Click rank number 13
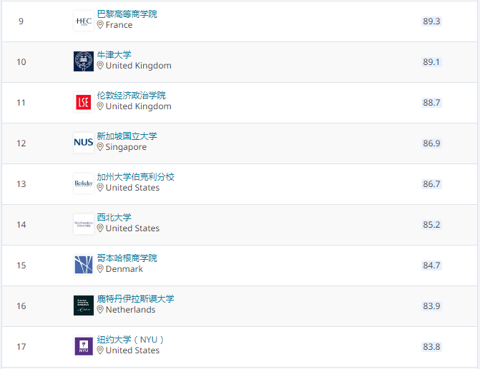Image resolution: width=480 pixels, height=369 pixels. [21, 183]
